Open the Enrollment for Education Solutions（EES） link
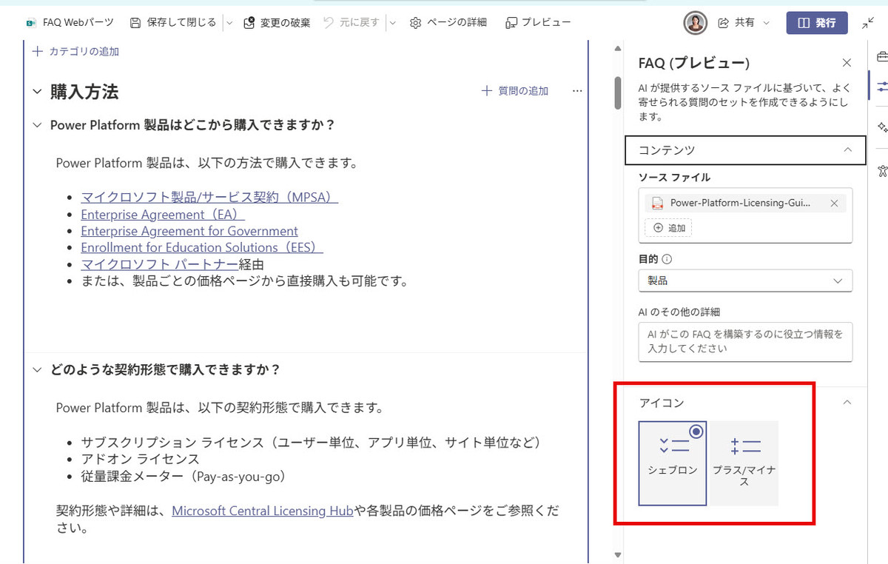This screenshot has width=888, height=564. pos(202,248)
